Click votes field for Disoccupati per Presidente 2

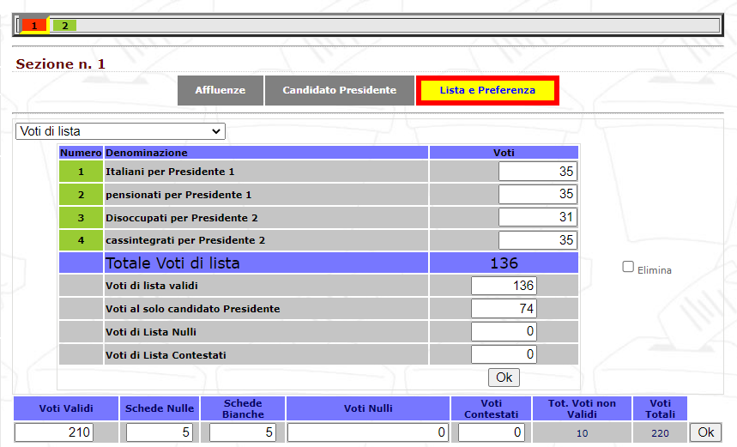click(x=537, y=218)
